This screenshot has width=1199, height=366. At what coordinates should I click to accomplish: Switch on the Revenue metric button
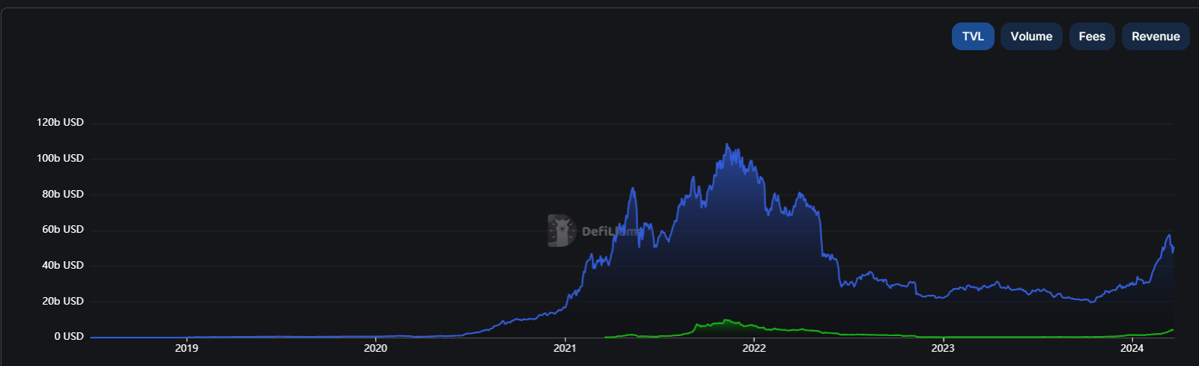pos(1155,37)
